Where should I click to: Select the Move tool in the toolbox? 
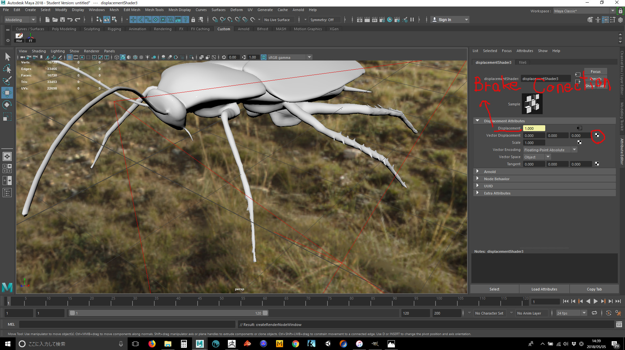[x=7, y=93]
